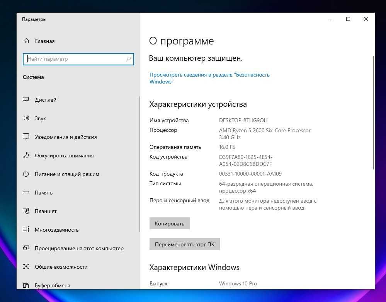Image resolution: width=386 pixels, height=302 pixels.
Task: Close the Параметры window
Action: pyautogui.click(x=366, y=19)
